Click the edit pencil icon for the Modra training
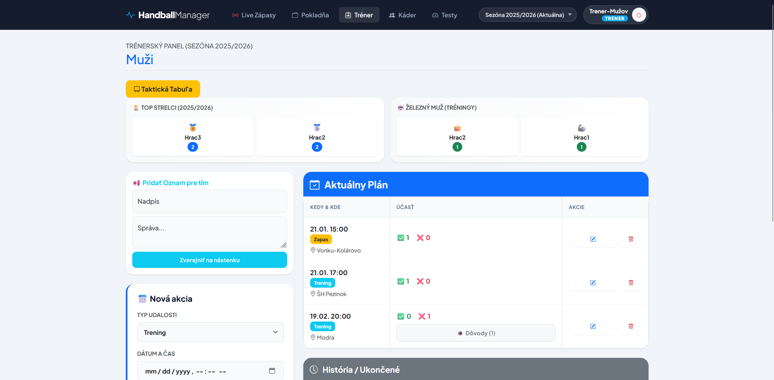 [x=592, y=326]
